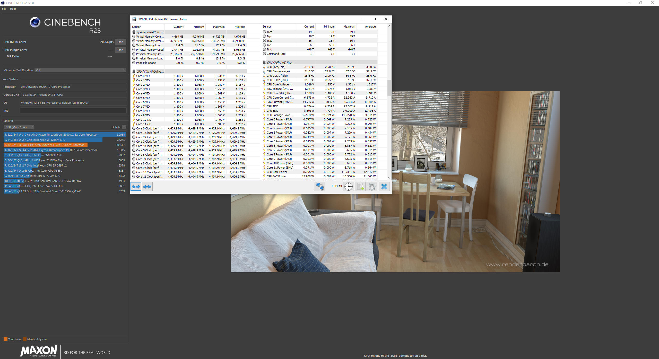This screenshot has width=659, height=359.
Task: Click the empty Info text field
Action: pyautogui.click(x=73, y=111)
